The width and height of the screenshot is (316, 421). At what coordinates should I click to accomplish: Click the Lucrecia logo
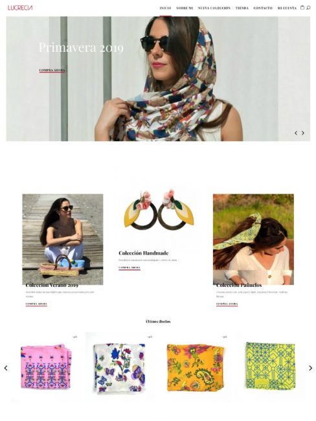click(x=20, y=8)
